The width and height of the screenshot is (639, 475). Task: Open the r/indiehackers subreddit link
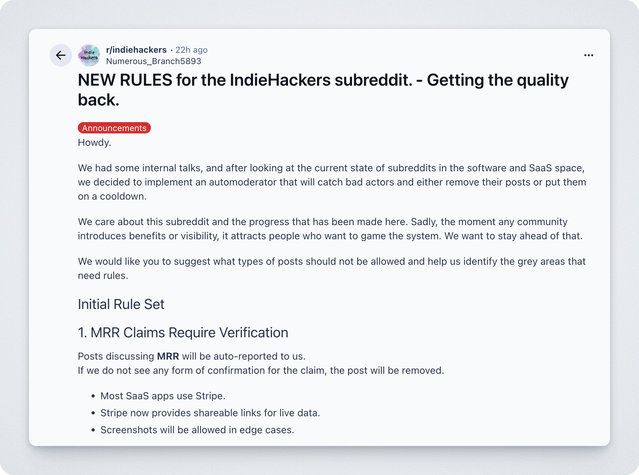click(x=136, y=50)
